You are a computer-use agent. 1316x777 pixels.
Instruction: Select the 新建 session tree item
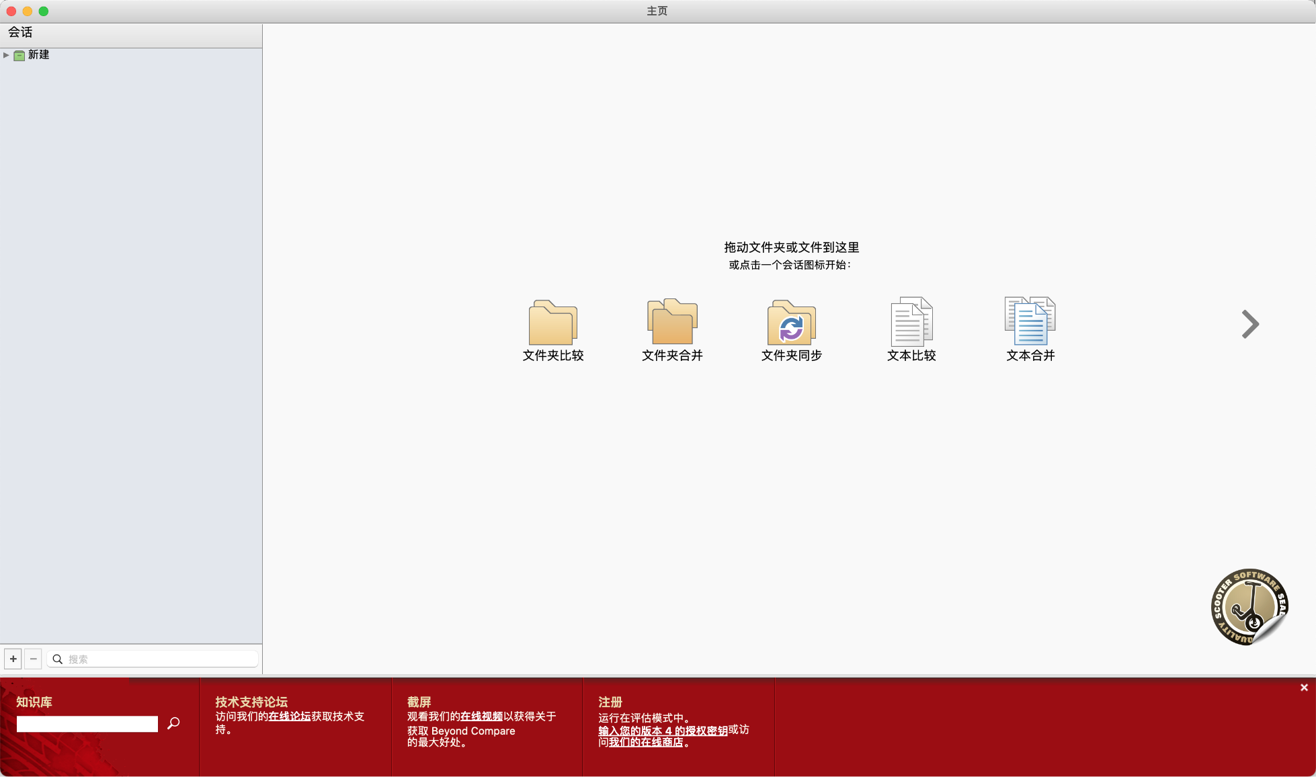[x=38, y=55]
